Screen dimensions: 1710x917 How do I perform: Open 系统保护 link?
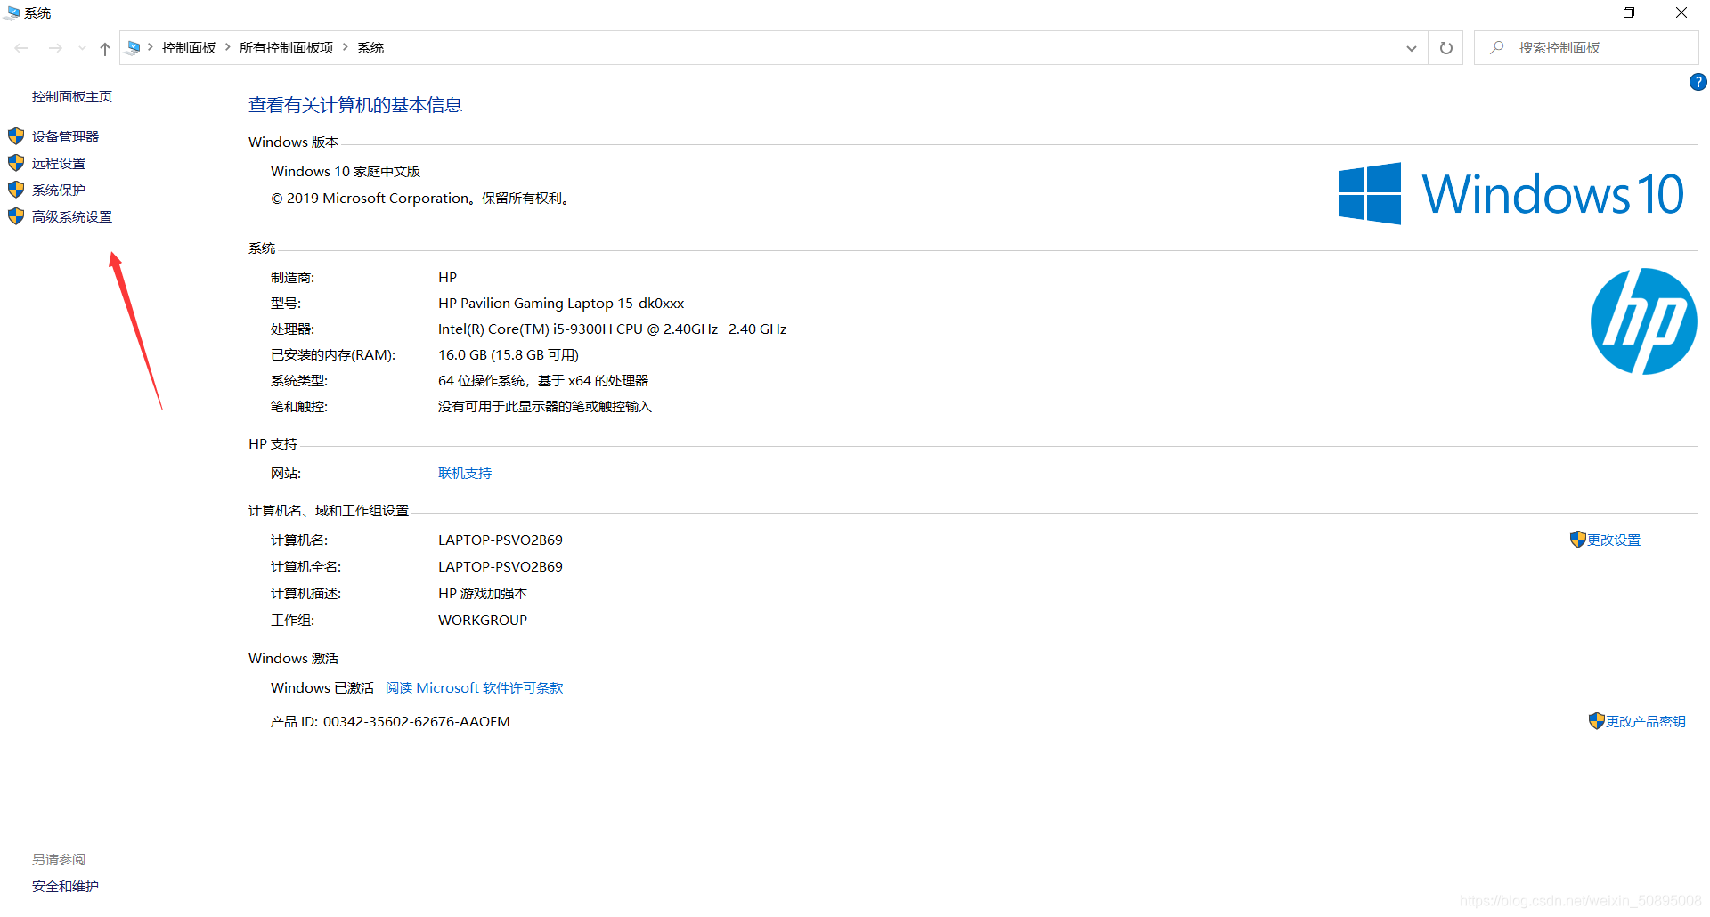(59, 190)
